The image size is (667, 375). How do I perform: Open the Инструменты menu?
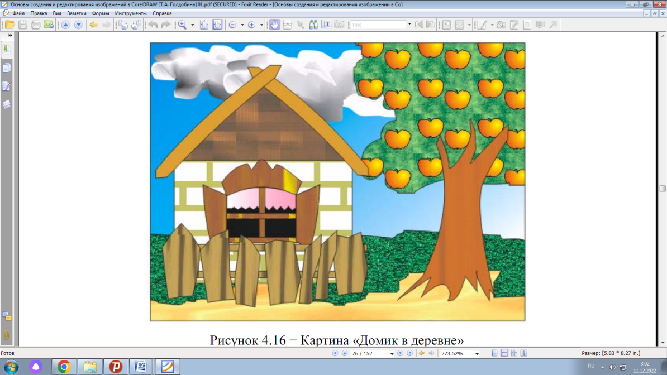[x=131, y=13]
